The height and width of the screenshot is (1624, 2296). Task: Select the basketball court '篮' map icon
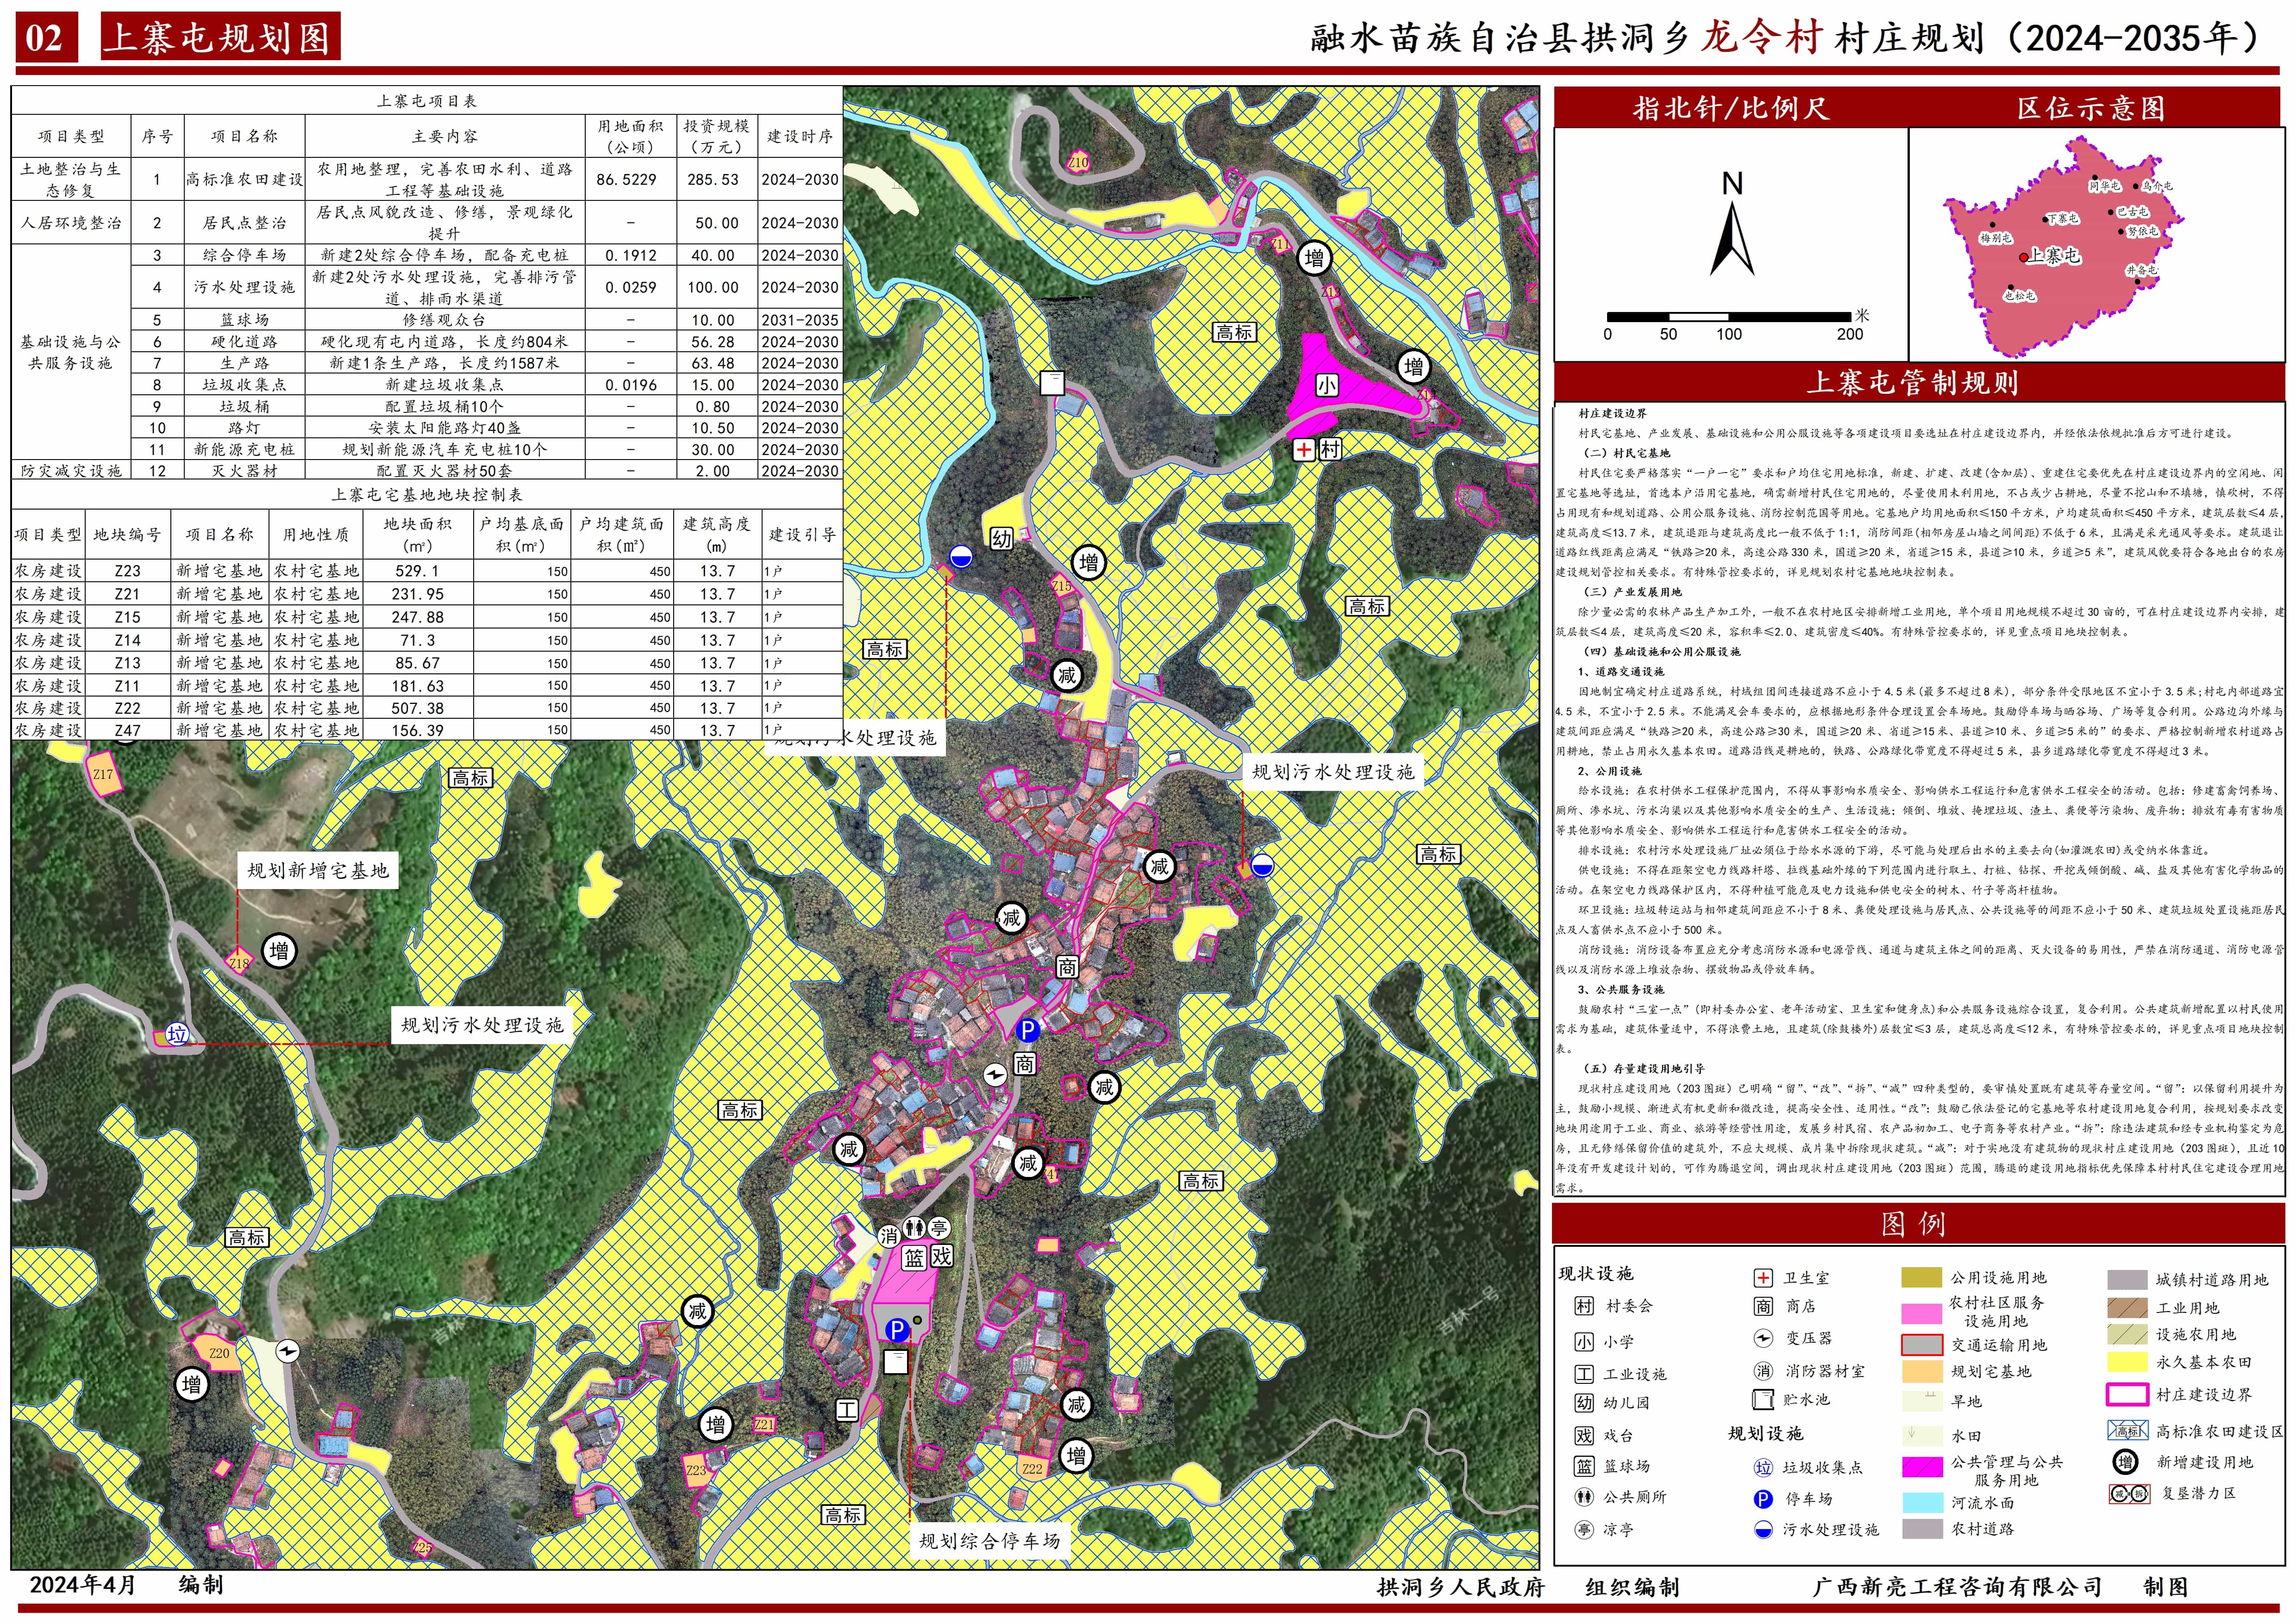(913, 1258)
